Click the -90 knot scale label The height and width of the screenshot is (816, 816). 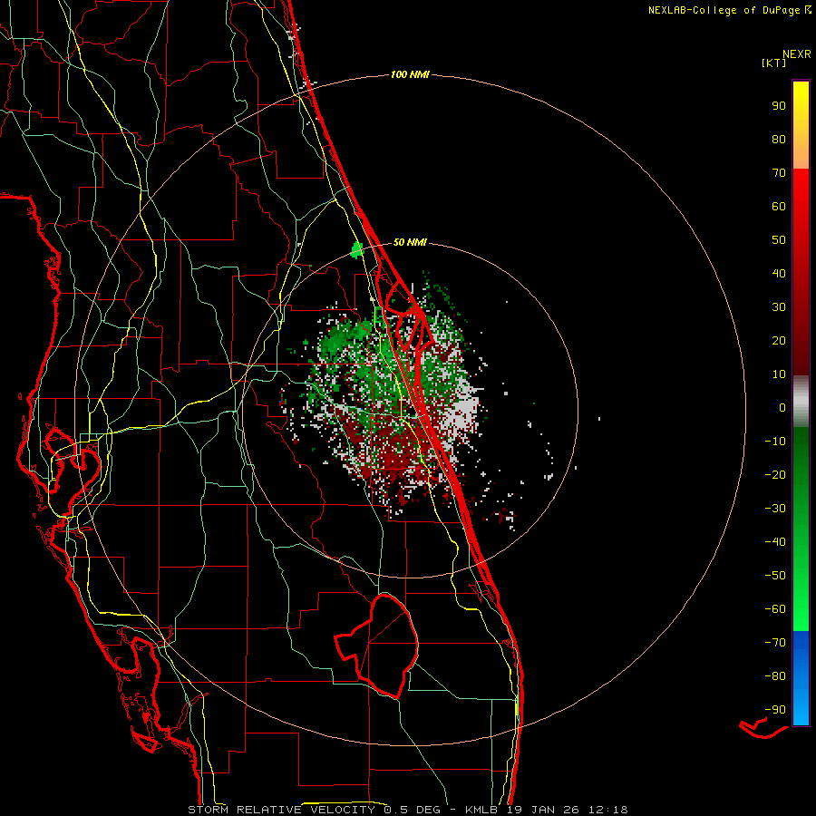[775, 710]
